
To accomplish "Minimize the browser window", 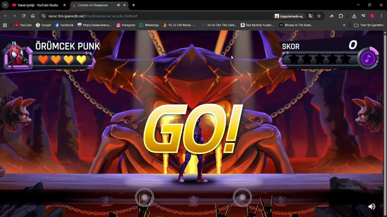I will pos(358,5).
